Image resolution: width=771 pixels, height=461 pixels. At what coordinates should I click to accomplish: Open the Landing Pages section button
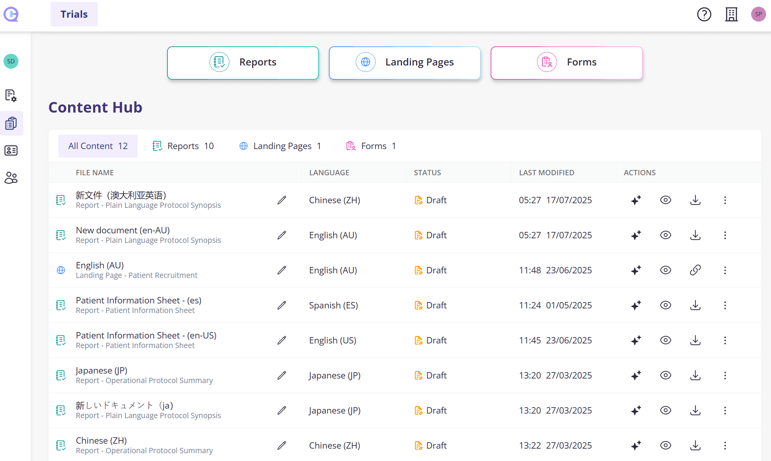coord(404,62)
